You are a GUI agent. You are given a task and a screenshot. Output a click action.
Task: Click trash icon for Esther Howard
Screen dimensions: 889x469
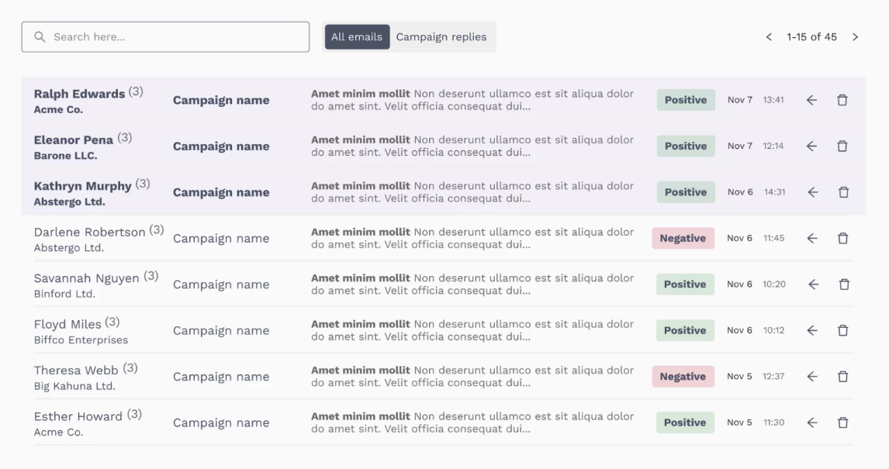click(842, 422)
